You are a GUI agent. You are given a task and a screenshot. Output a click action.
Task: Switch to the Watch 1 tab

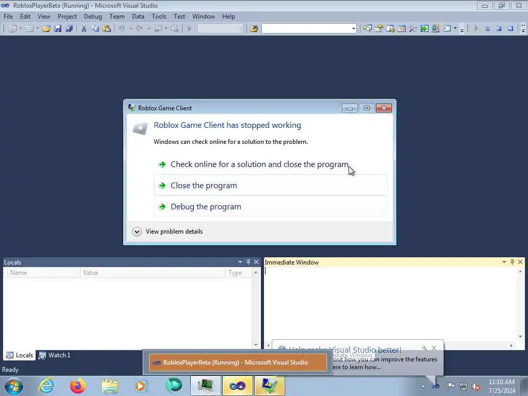tap(55, 355)
